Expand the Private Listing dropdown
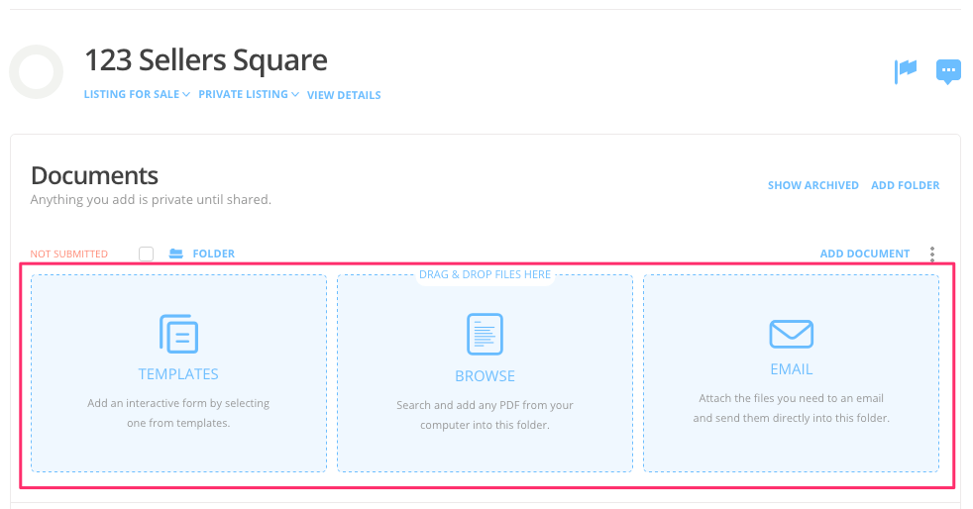 pyautogui.click(x=249, y=95)
